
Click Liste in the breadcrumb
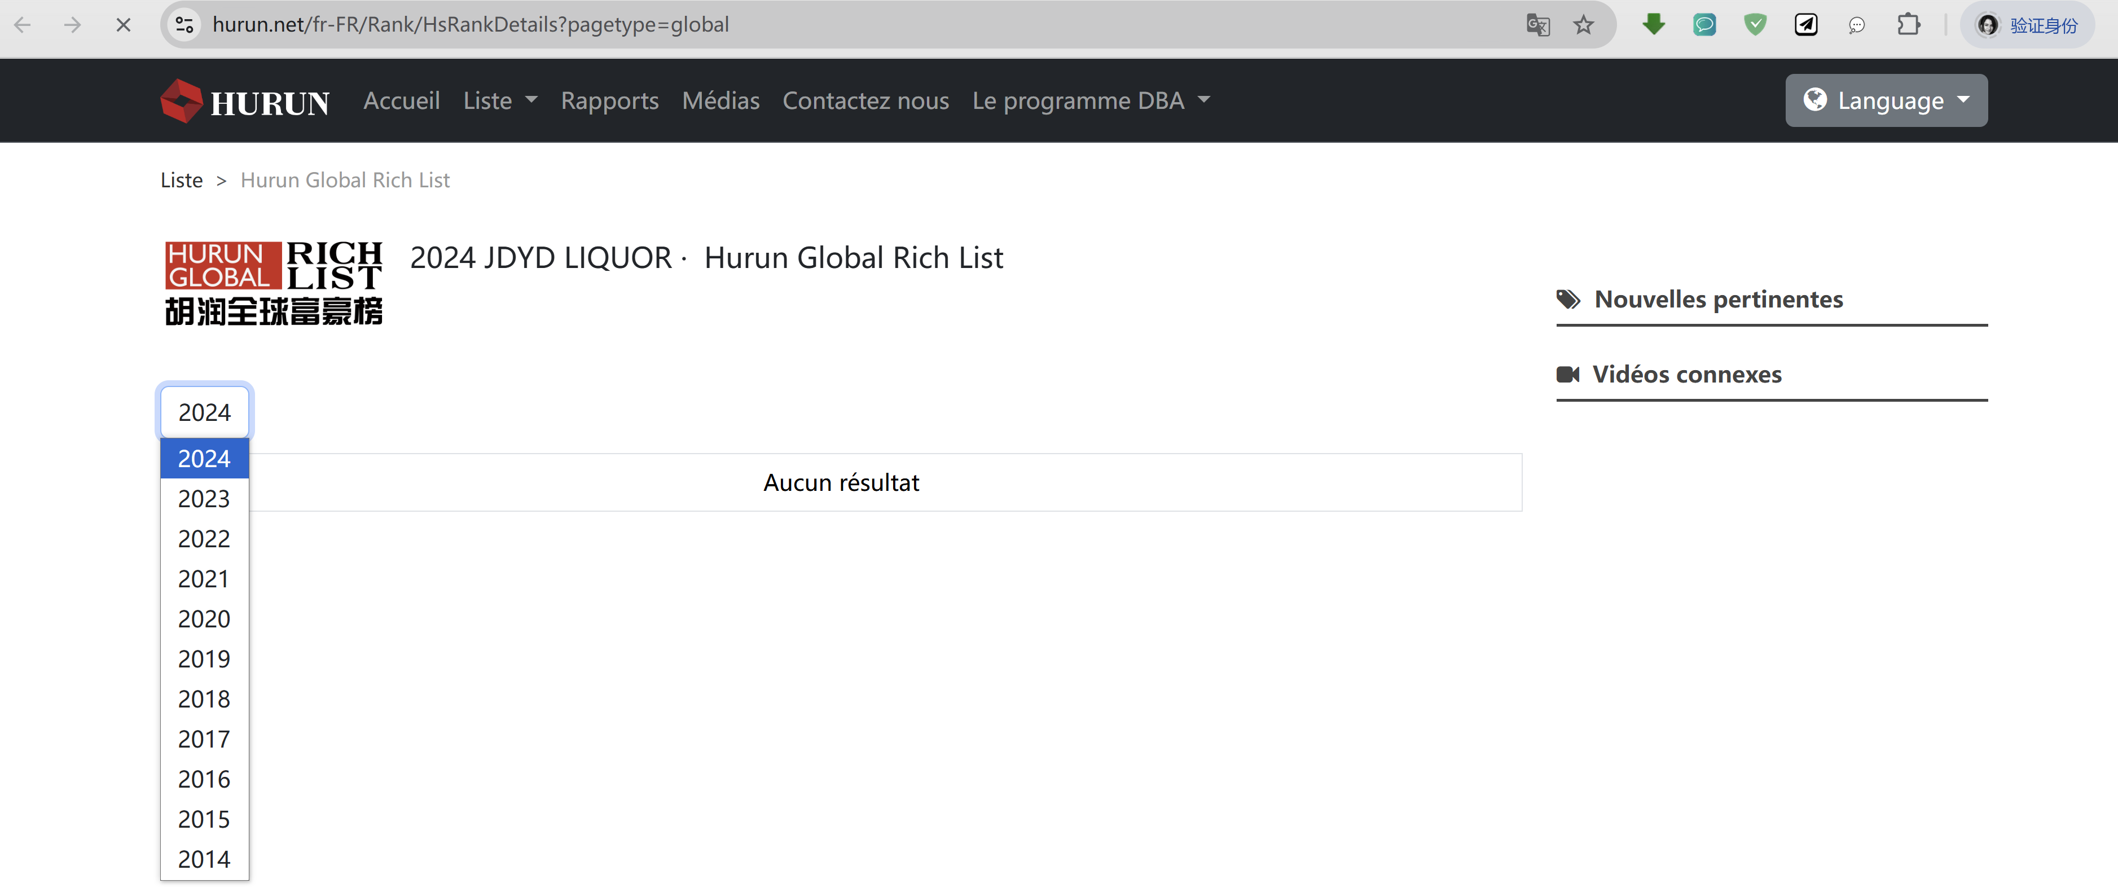tap(181, 180)
